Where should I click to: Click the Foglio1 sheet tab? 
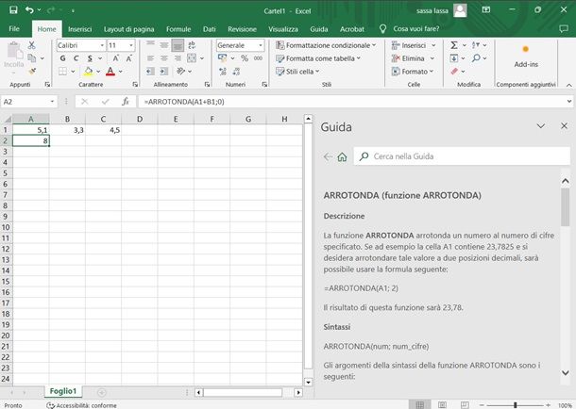click(x=63, y=391)
